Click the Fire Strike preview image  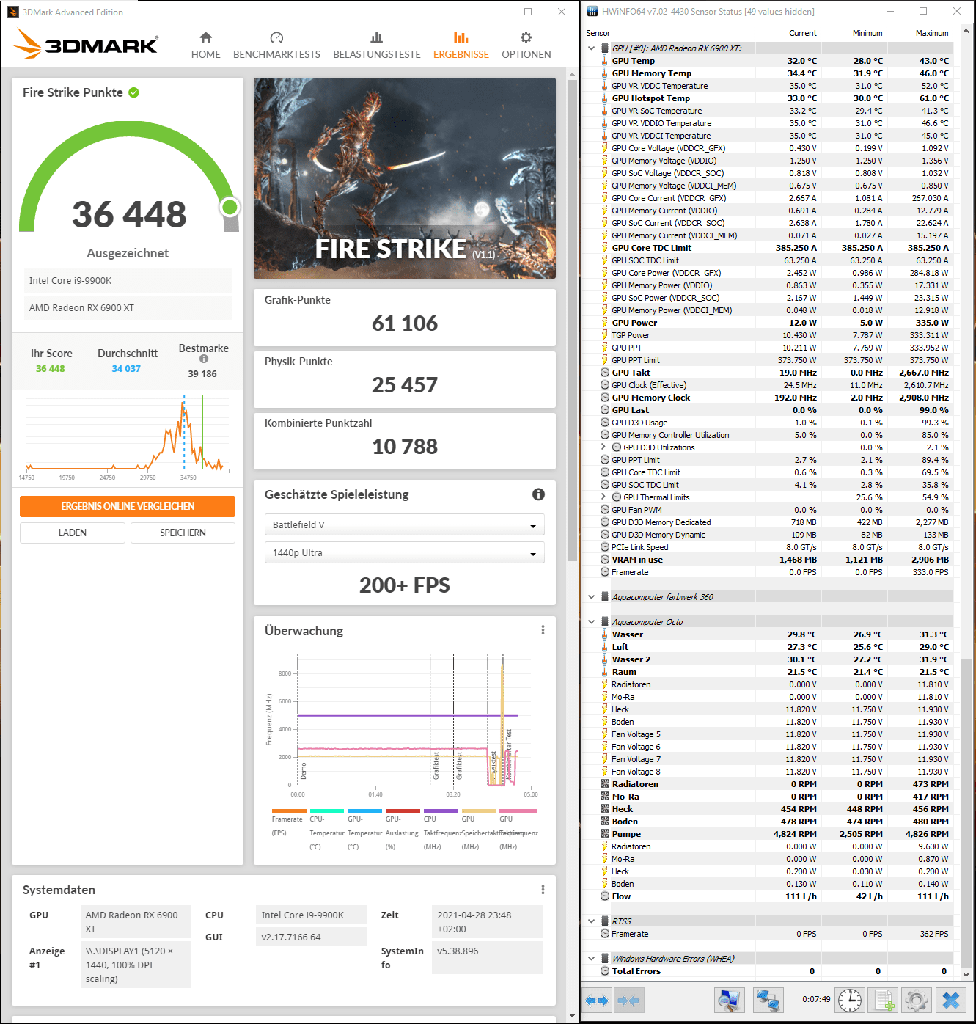tap(405, 178)
